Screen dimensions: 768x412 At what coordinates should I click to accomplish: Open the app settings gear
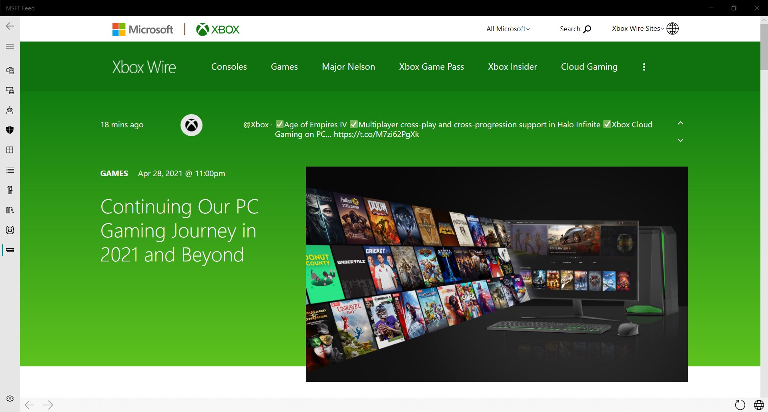coord(10,398)
